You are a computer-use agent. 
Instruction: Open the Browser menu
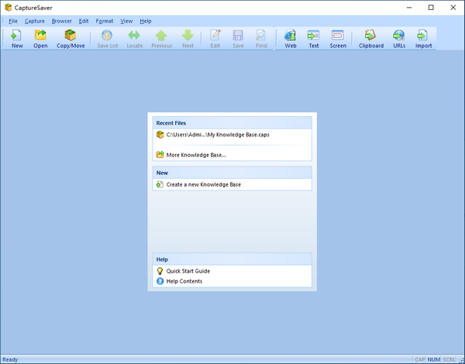[61, 21]
